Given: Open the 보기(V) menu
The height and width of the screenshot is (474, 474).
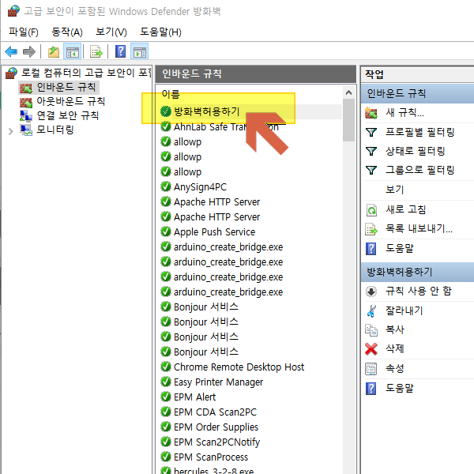Looking at the screenshot, I should pyautogui.click(x=111, y=32).
